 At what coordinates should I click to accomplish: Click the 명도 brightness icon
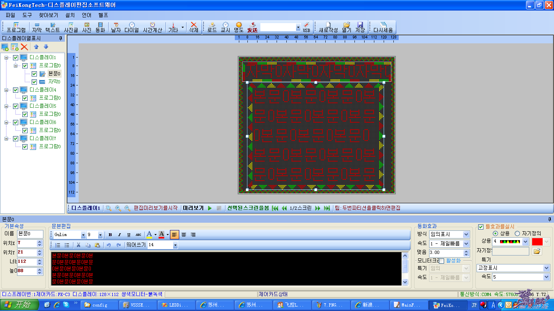[239, 27]
